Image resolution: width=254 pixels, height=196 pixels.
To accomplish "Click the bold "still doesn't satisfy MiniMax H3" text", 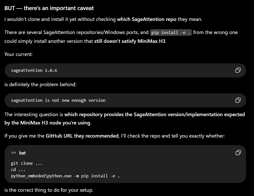I will (x=130, y=41).
